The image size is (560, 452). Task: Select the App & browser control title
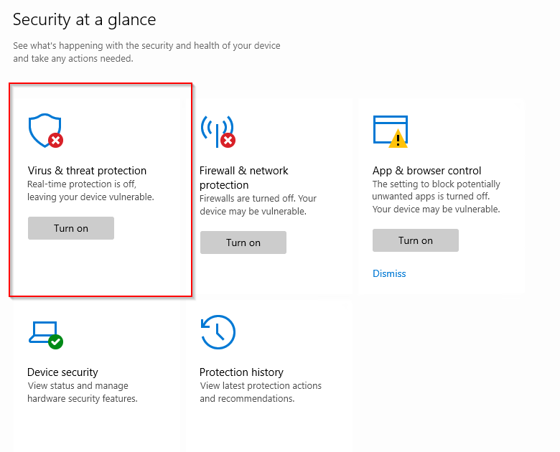click(426, 171)
